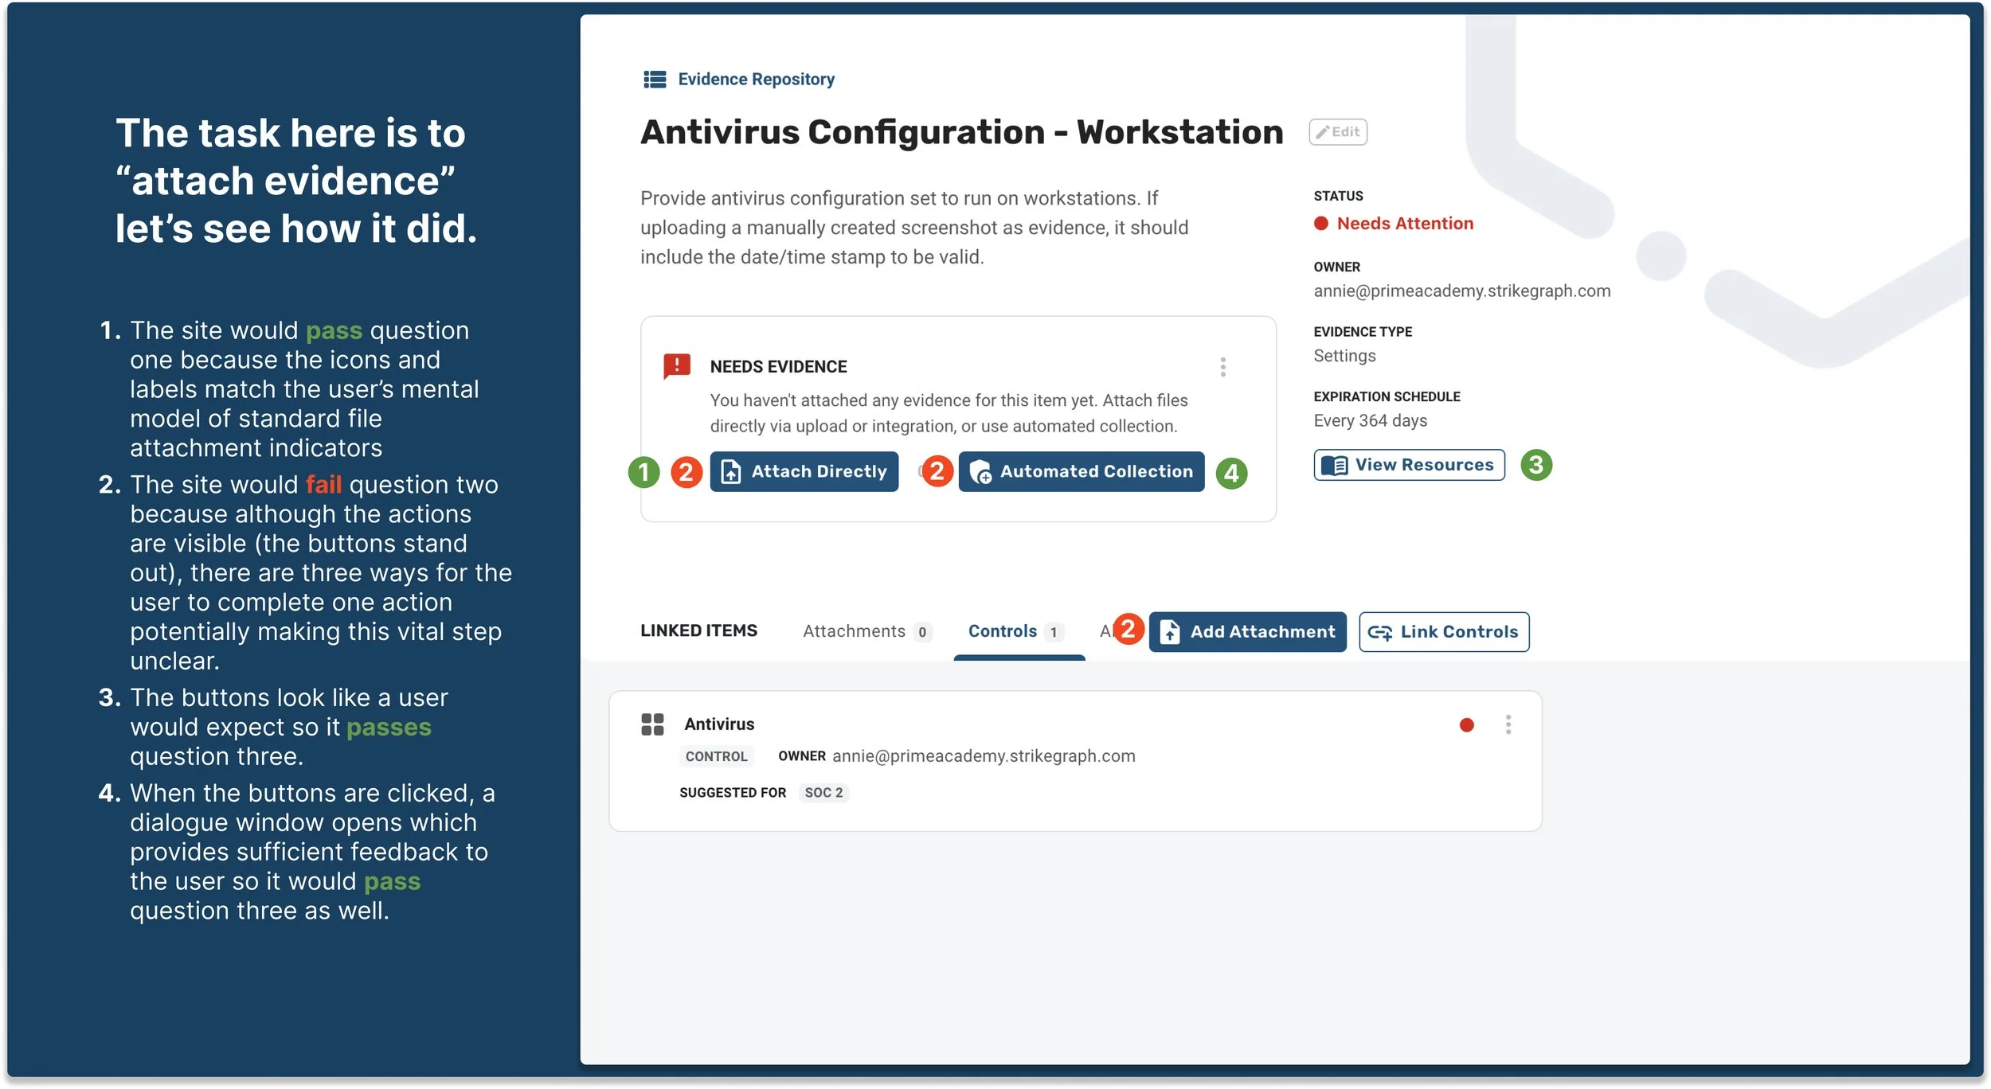Click the Link Controls chain icon
Viewport: 1991px width, 1089px height.
click(1379, 633)
